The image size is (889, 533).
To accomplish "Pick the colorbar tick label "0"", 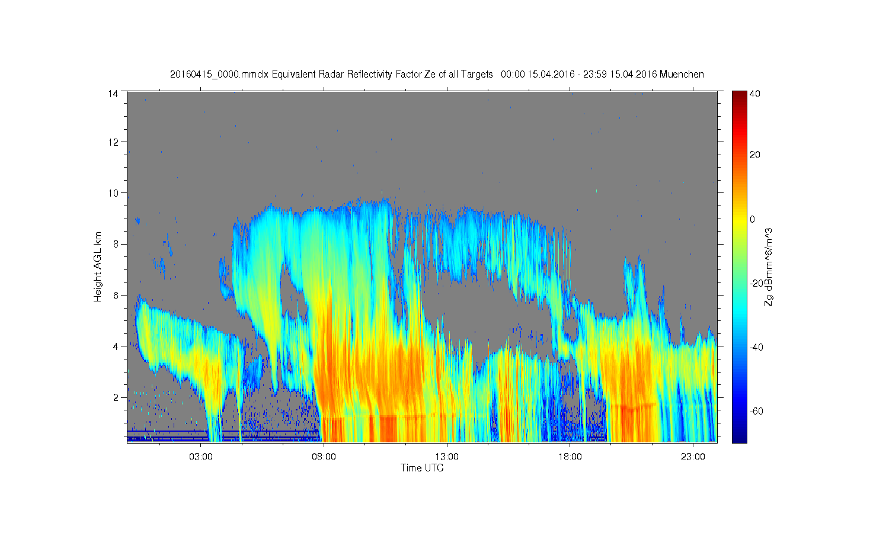I will (753, 219).
